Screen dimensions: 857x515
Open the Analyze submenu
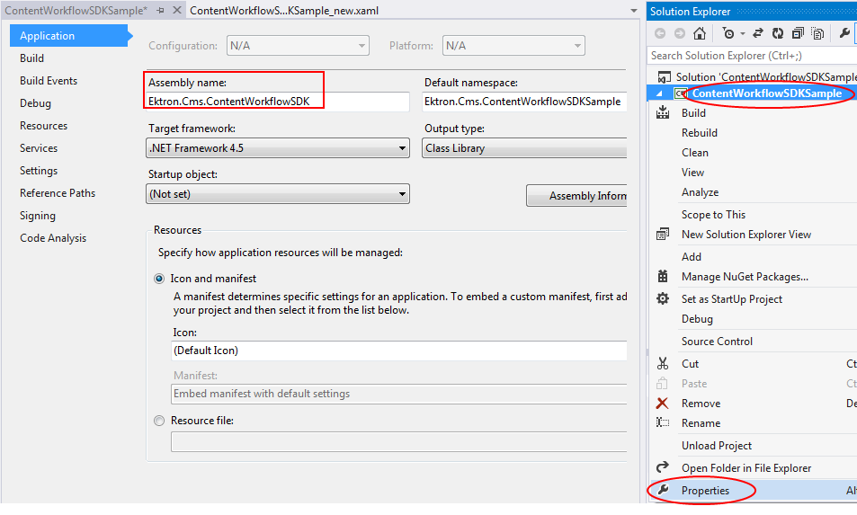700,192
